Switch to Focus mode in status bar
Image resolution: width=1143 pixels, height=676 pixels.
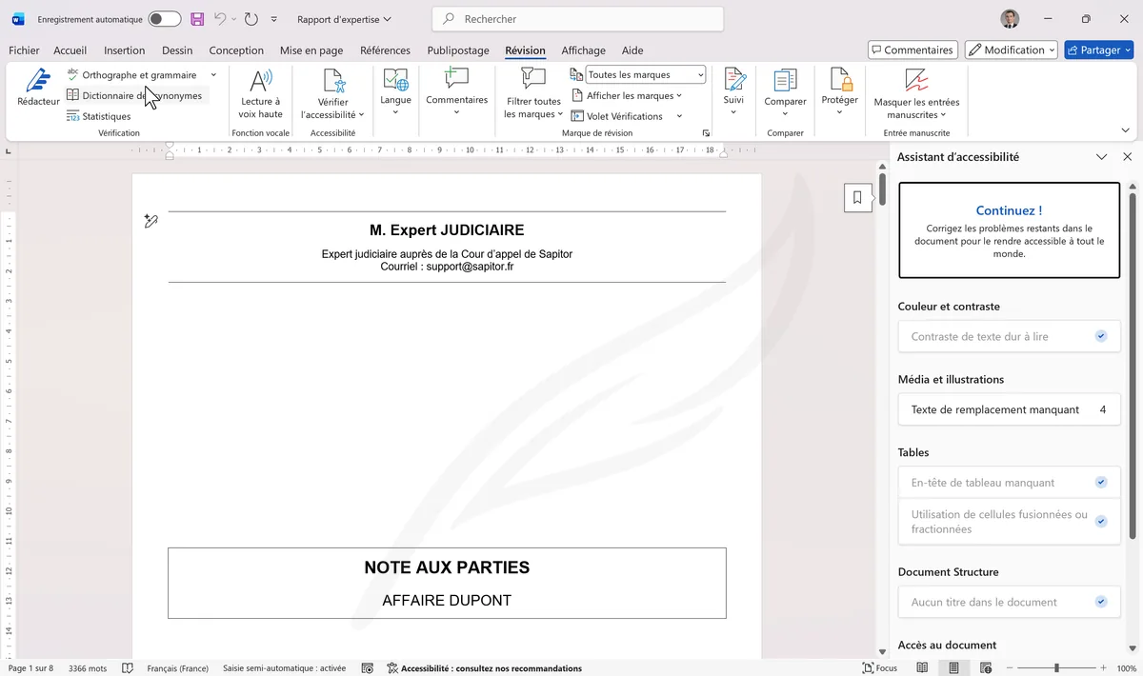coord(879,668)
